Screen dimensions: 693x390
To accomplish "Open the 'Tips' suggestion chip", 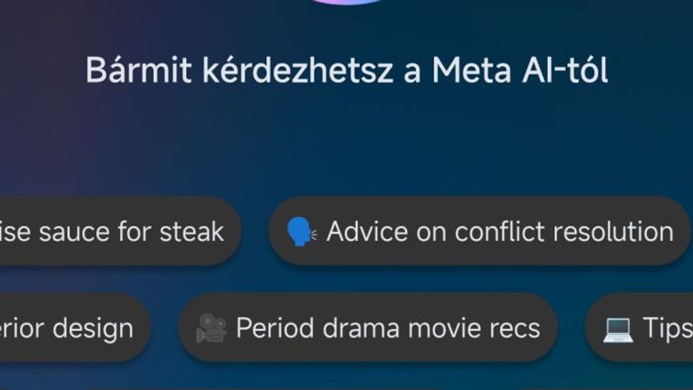I will click(x=639, y=328).
